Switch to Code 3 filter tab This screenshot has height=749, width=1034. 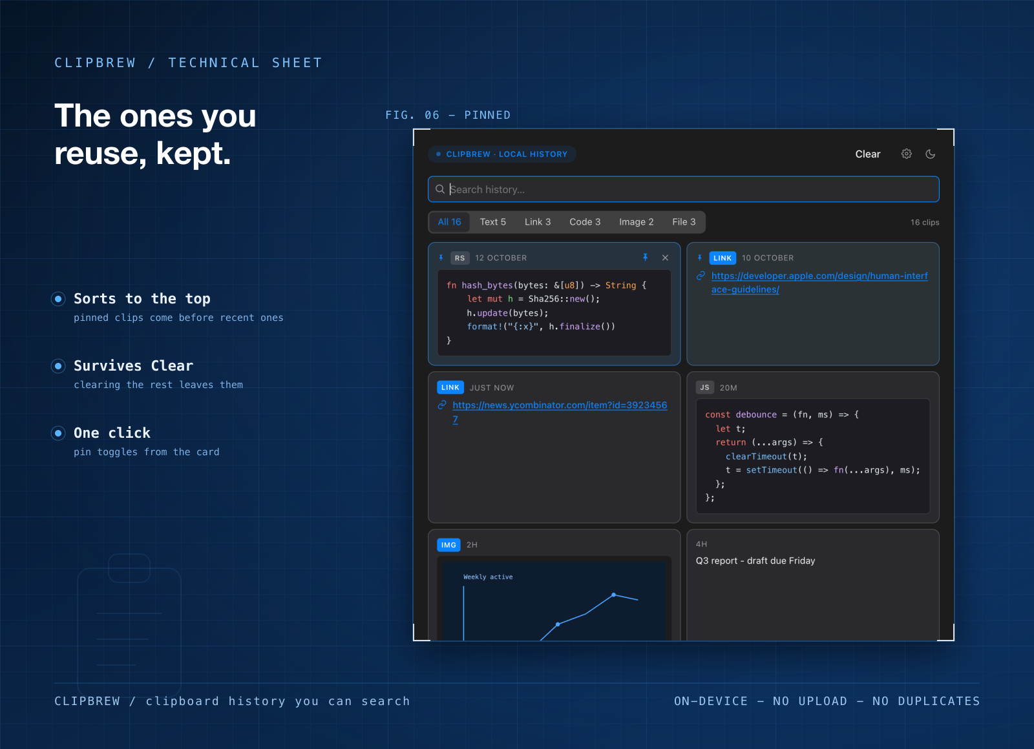585,221
